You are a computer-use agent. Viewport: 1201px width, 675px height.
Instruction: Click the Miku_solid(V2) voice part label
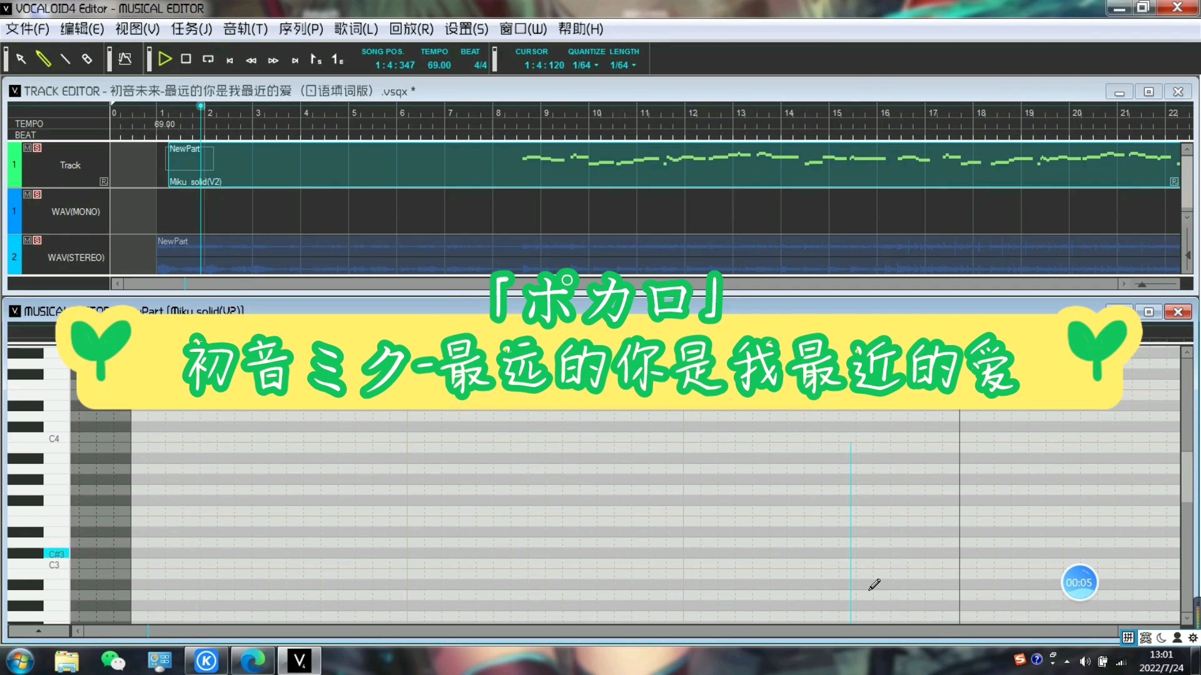pyautogui.click(x=196, y=181)
